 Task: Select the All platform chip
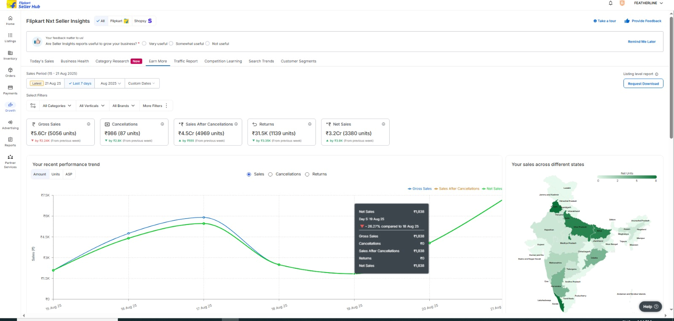pyautogui.click(x=100, y=21)
